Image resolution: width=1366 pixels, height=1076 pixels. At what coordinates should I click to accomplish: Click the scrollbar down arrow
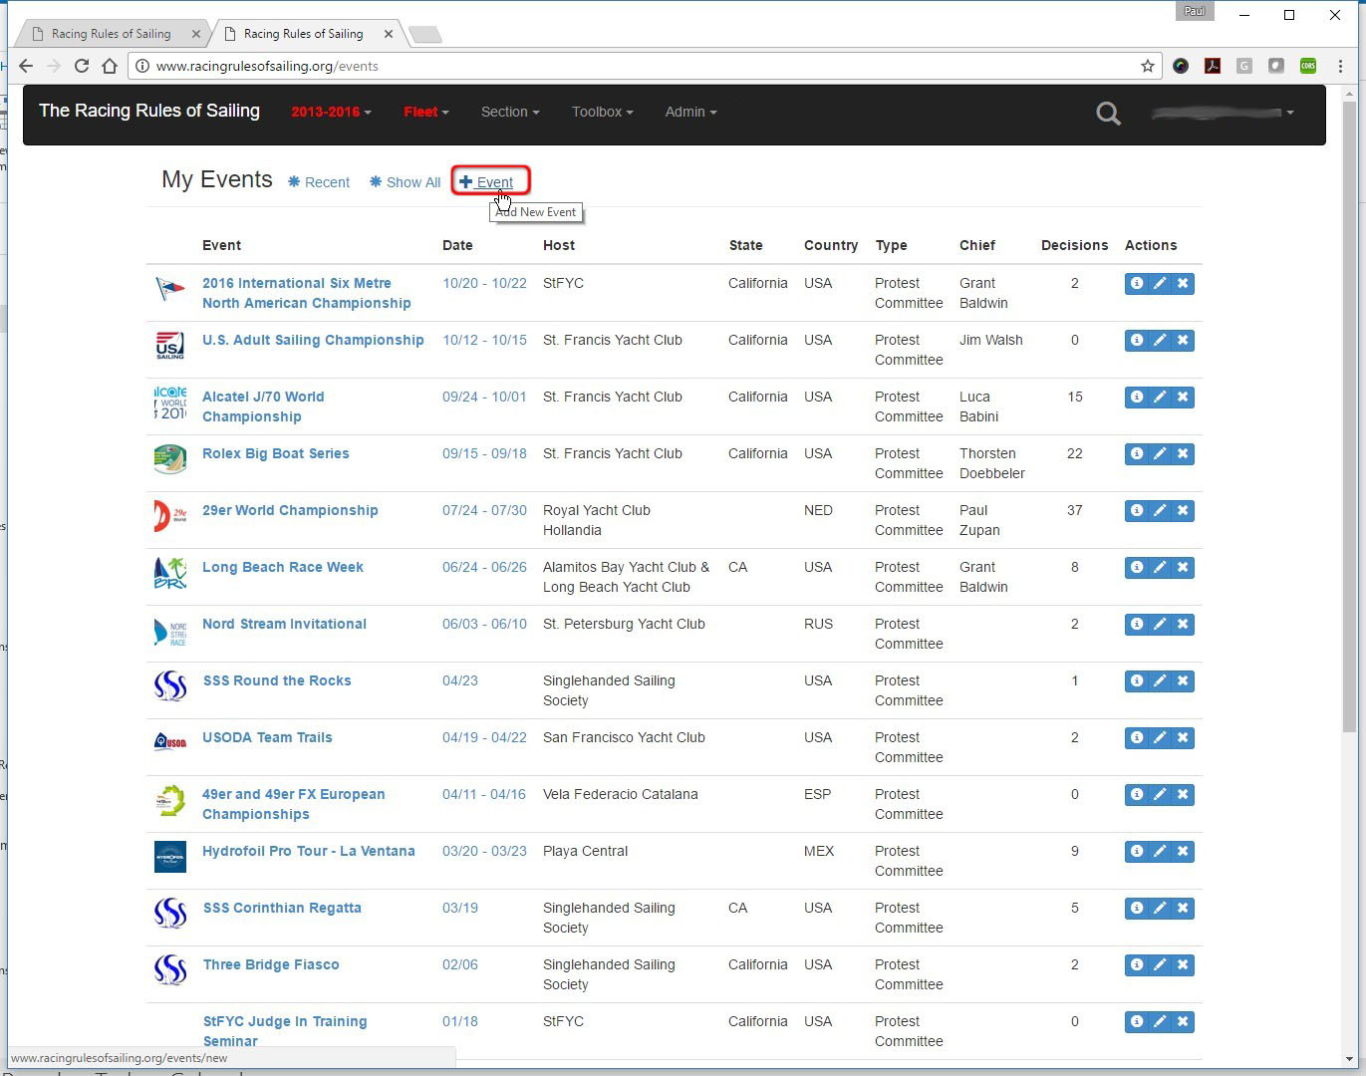1350,1059
